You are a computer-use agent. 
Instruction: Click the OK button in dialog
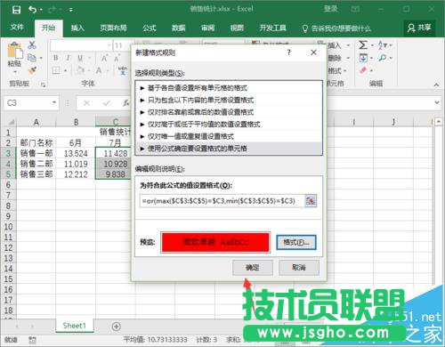[253, 268]
